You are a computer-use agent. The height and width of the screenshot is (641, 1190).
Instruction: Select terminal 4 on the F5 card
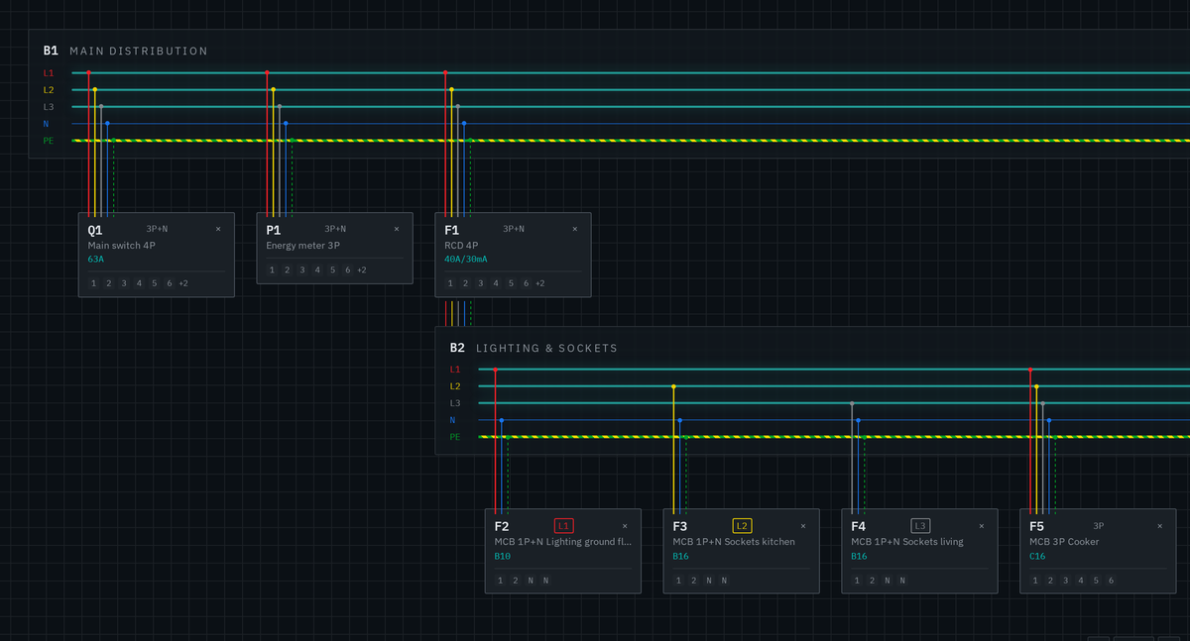1082,581
